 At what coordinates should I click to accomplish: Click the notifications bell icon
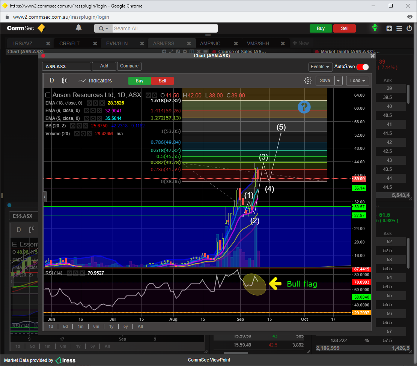coord(78,28)
